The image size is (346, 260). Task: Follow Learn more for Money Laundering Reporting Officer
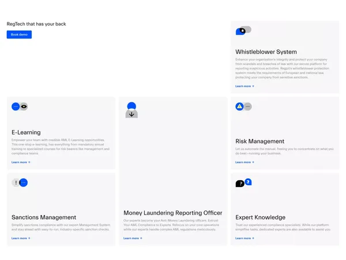point(133,238)
